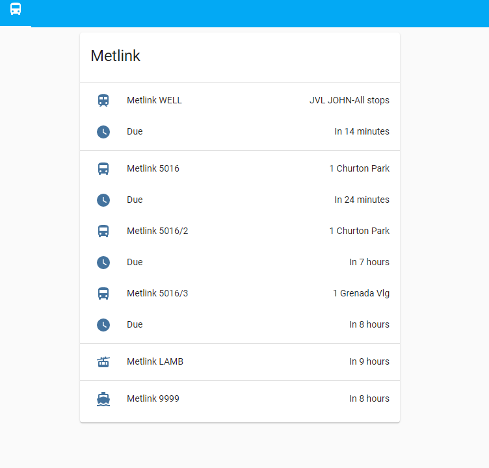
Task: Click the ferry icon beside Metlink 9999
Action: coord(103,399)
